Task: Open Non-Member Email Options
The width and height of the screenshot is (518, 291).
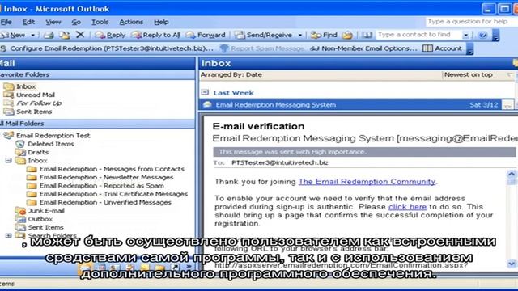Action: point(363,48)
